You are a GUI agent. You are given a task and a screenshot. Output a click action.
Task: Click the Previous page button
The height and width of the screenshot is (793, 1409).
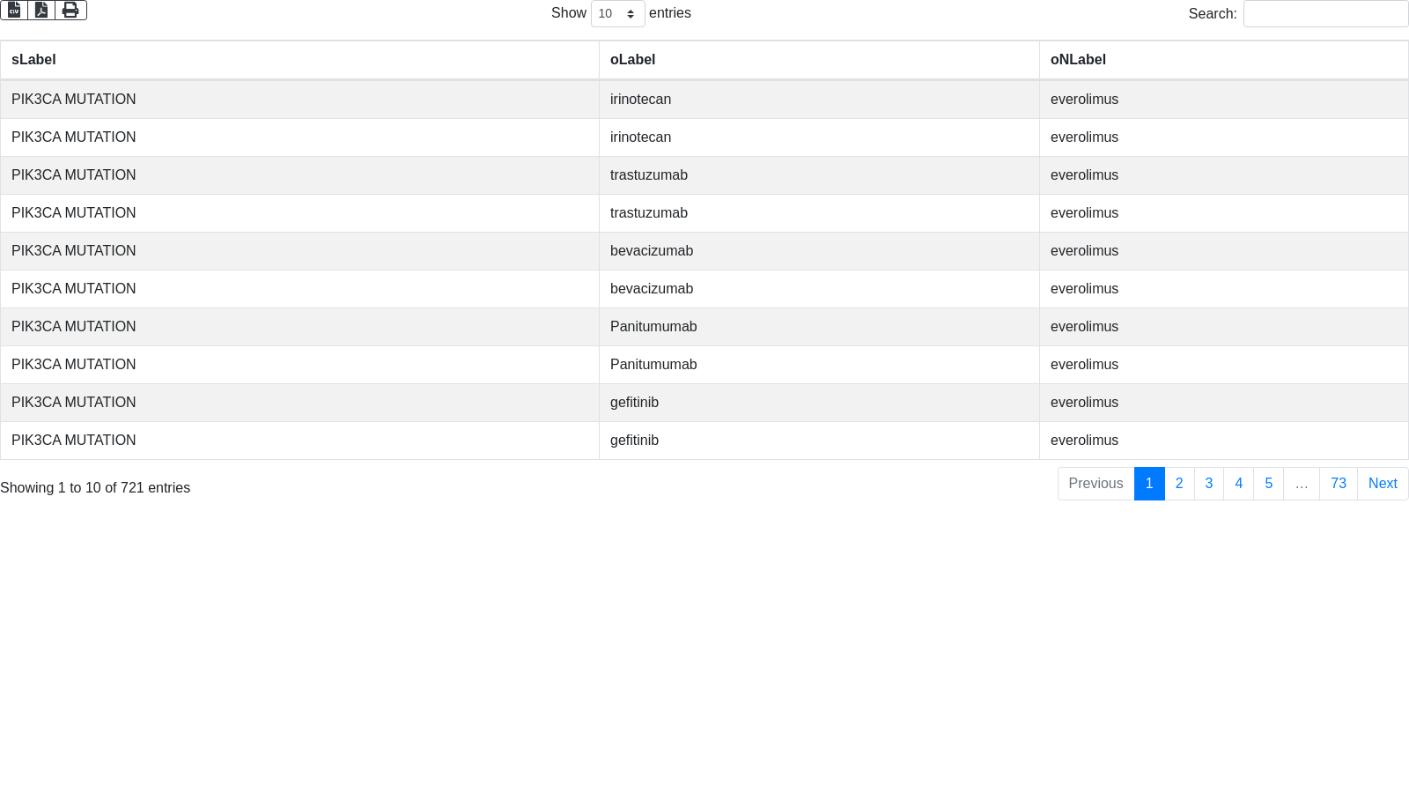1095,484
